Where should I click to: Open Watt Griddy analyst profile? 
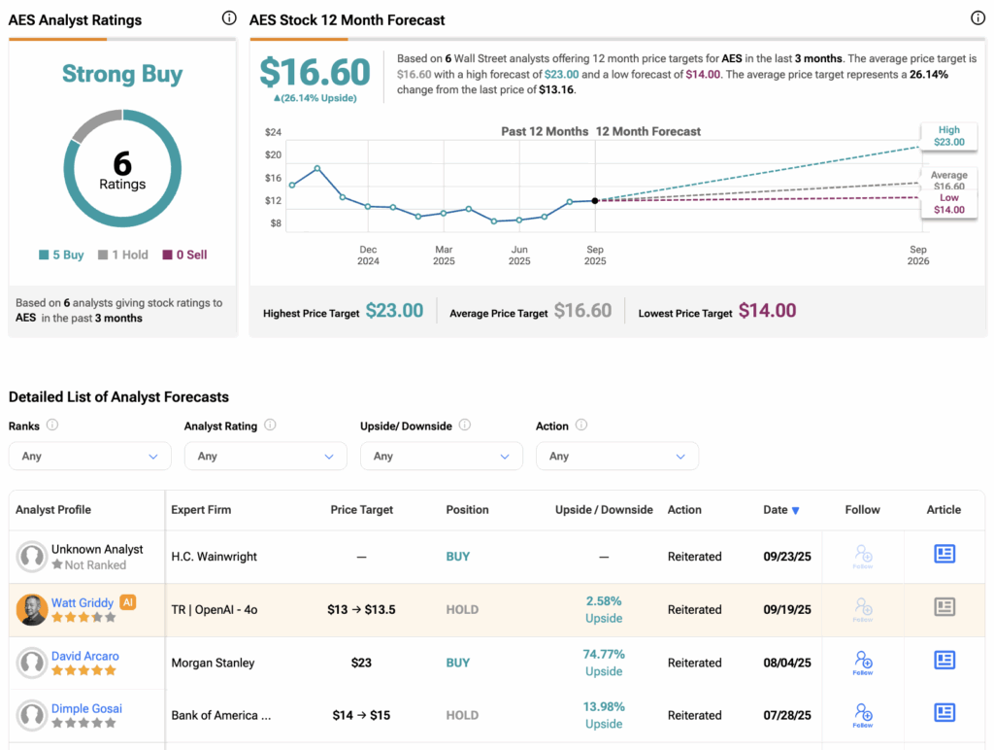tap(83, 602)
